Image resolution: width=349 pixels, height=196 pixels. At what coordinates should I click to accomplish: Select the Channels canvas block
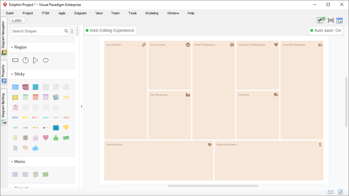pos(258,115)
